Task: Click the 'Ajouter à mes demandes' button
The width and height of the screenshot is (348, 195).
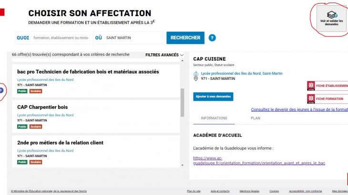Action: point(213,97)
